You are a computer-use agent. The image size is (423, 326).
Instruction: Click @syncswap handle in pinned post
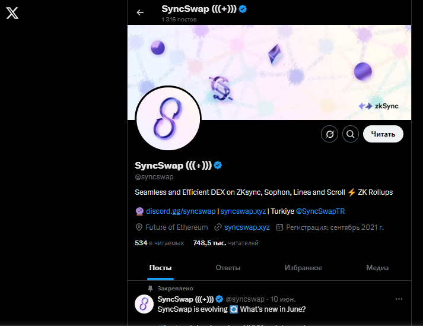pyautogui.click(x=245, y=299)
